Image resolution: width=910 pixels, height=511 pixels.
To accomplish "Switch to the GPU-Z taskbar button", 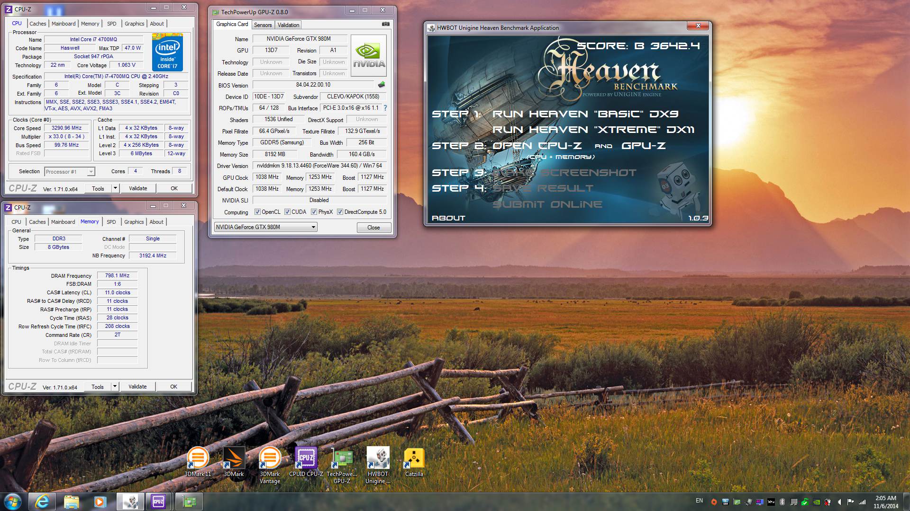I will (x=189, y=502).
